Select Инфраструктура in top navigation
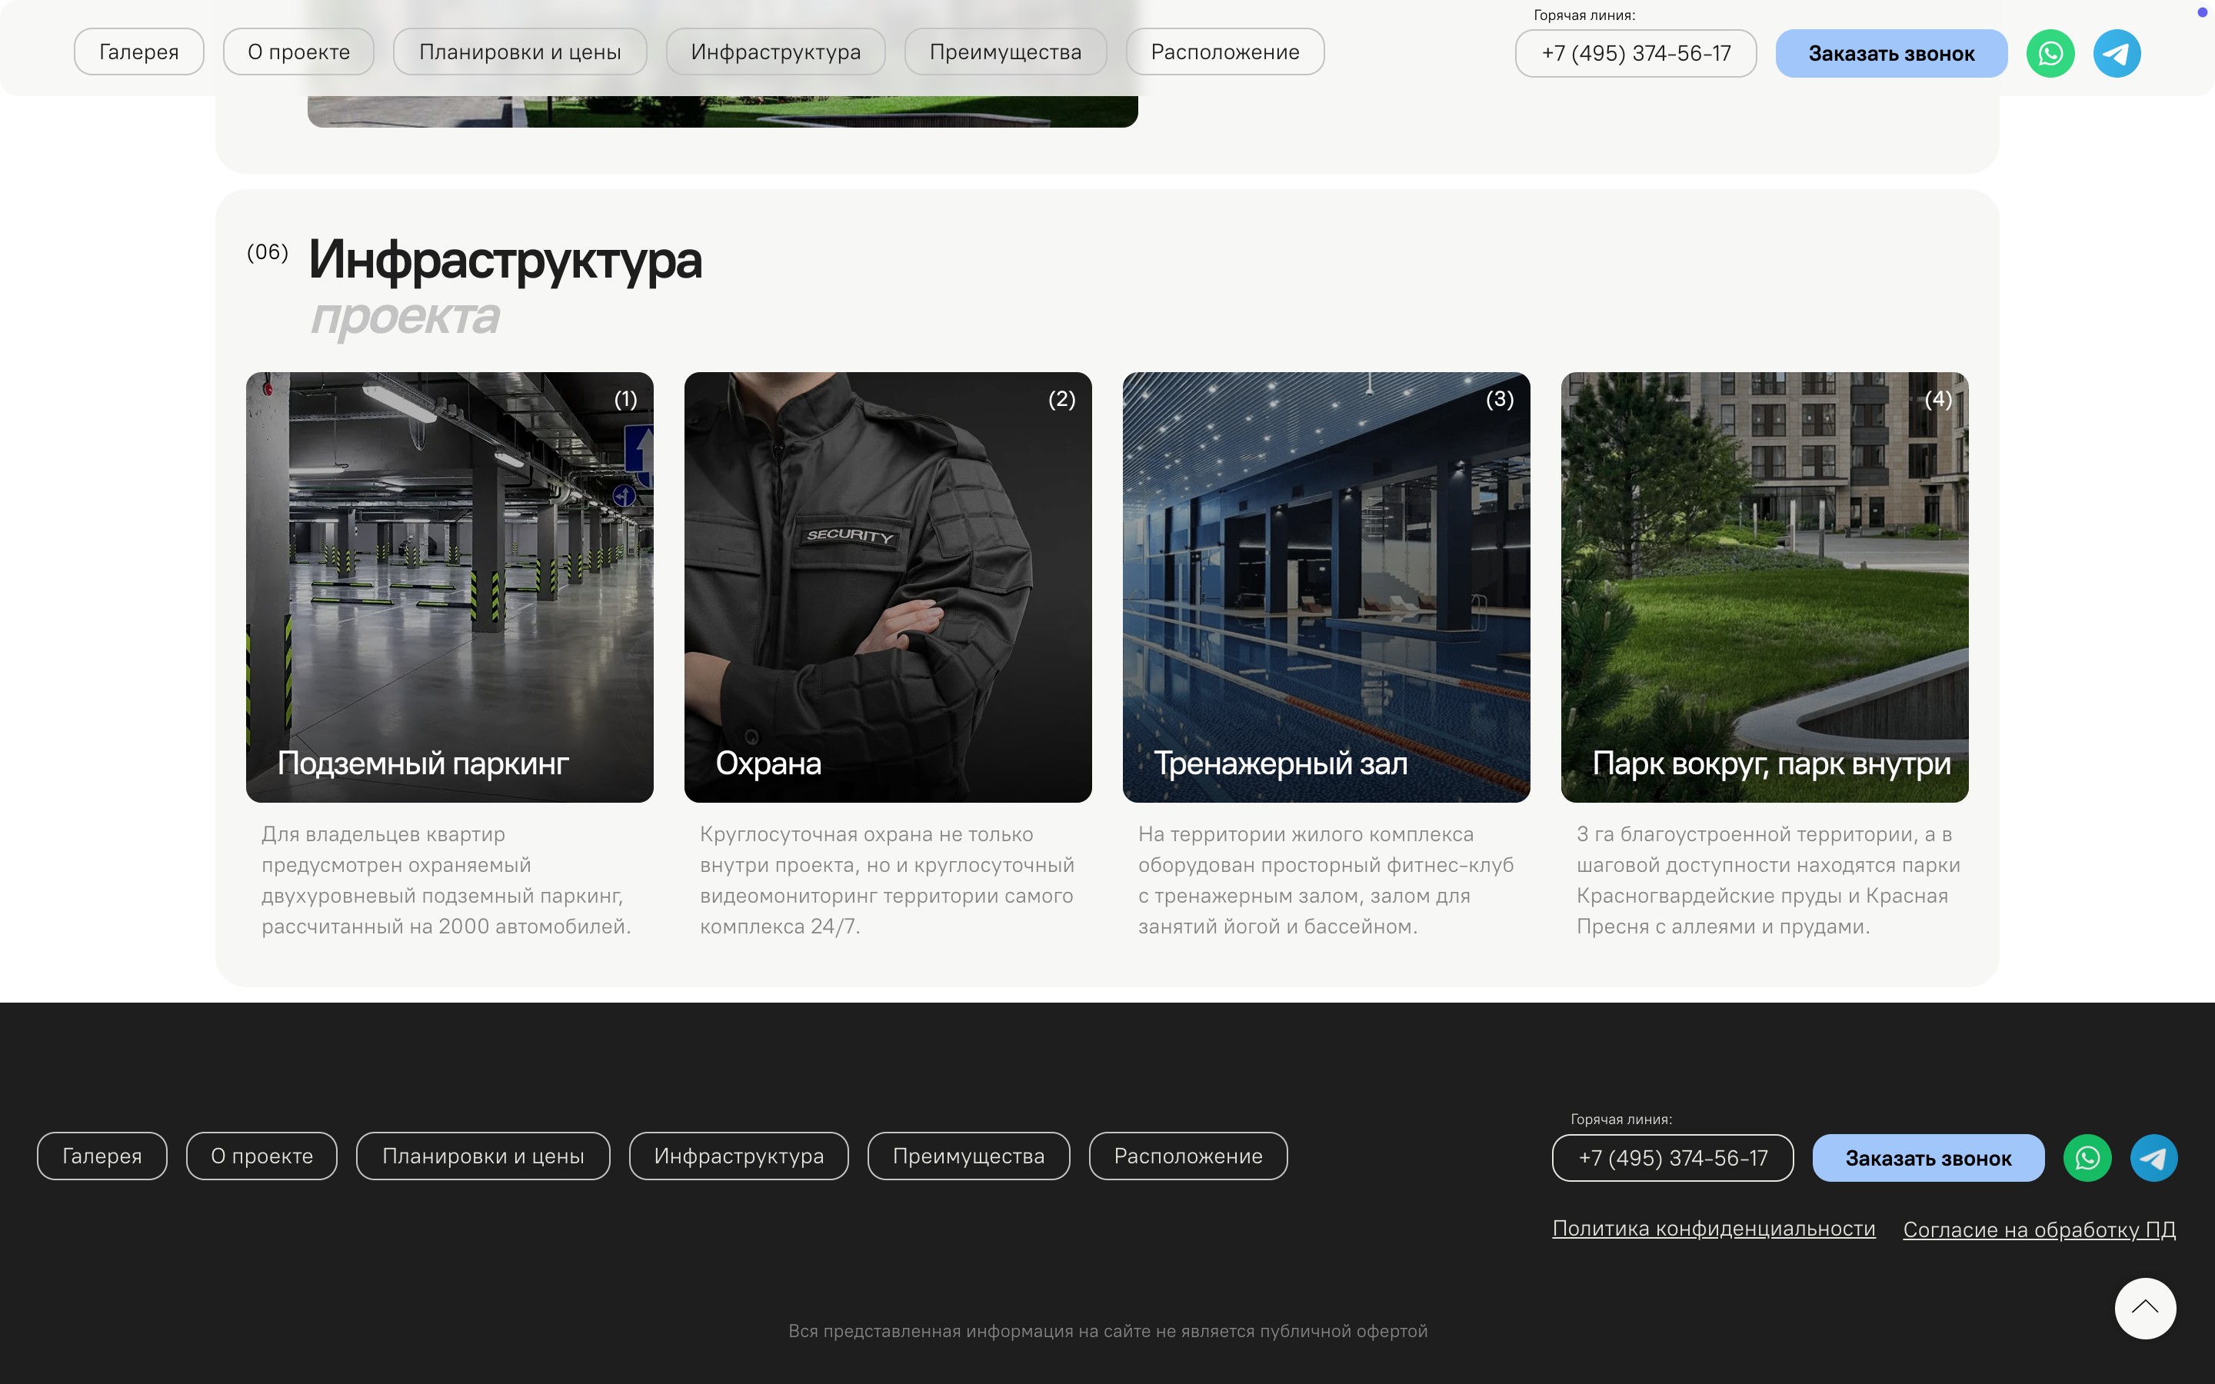 (x=775, y=52)
